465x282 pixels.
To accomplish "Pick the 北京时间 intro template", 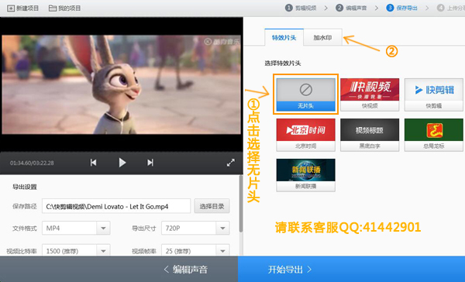I will point(306,135).
